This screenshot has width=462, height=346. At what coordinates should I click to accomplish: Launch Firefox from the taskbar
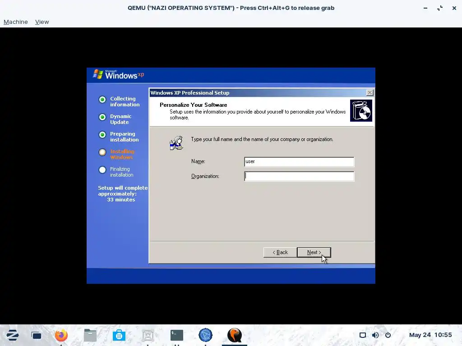pyautogui.click(x=61, y=335)
